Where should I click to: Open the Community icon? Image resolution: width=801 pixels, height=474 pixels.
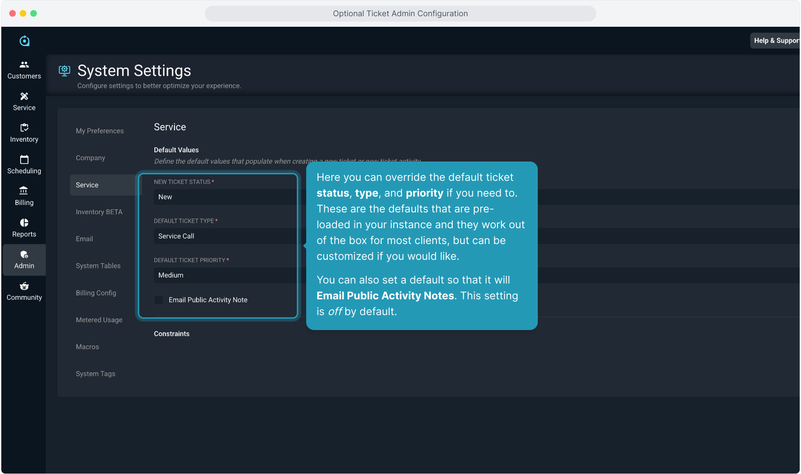24,286
